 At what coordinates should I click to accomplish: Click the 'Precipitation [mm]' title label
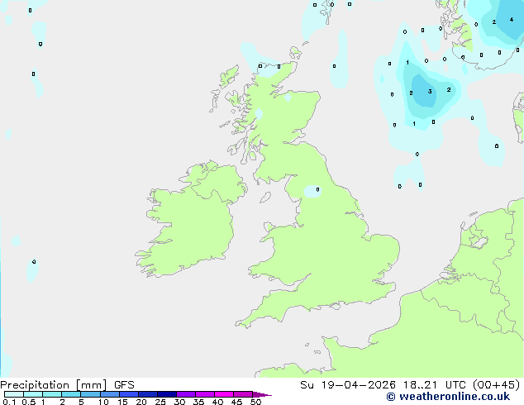coord(54,385)
